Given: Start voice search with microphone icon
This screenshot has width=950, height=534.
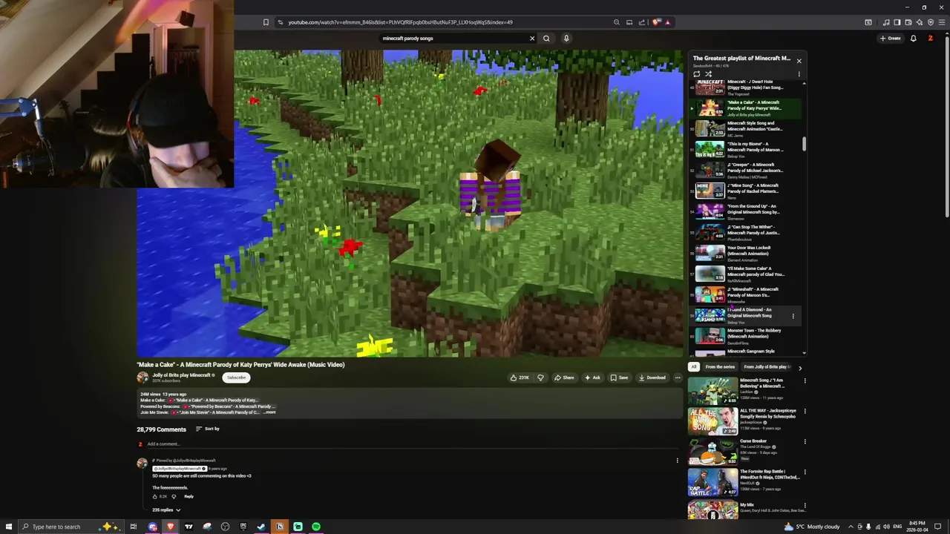Looking at the screenshot, I should (x=566, y=39).
